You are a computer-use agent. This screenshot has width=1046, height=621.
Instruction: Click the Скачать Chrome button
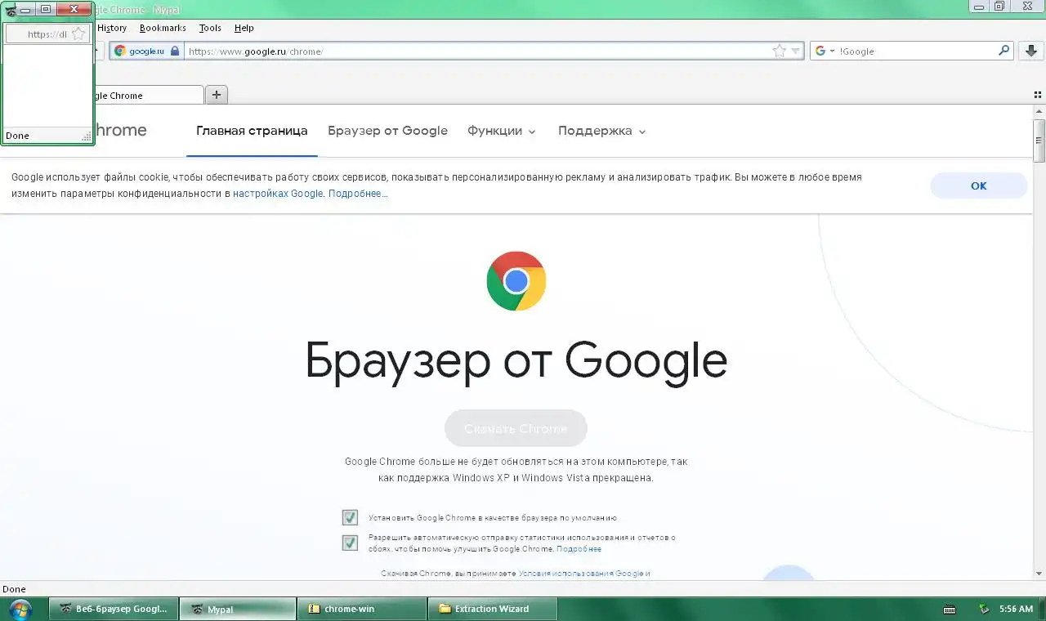point(516,428)
